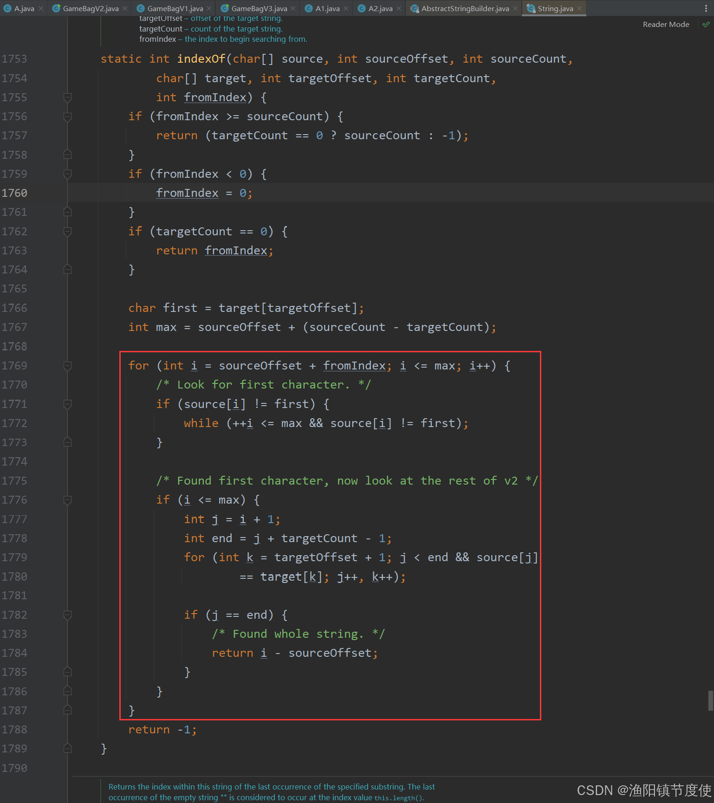714x803 pixels.
Task: Collapse the targetCount == 0 if block
Action: tap(67, 232)
